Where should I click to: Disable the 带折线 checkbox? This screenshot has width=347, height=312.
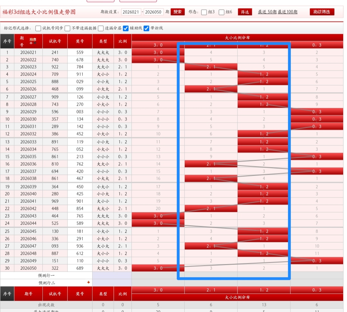tap(147, 28)
